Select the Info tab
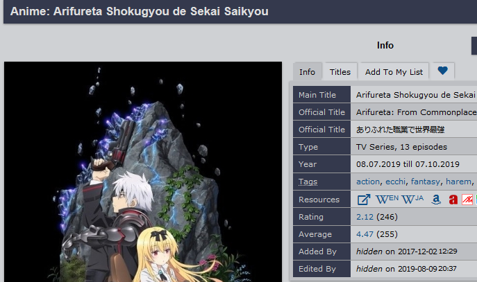The image size is (477, 282). (x=307, y=72)
